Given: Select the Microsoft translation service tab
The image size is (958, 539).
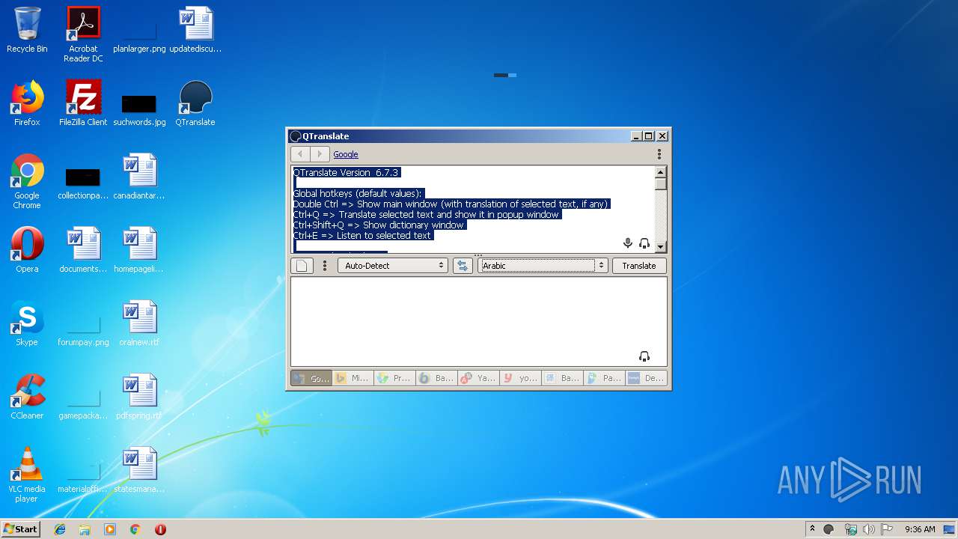Looking at the screenshot, I should tap(353, 378).
